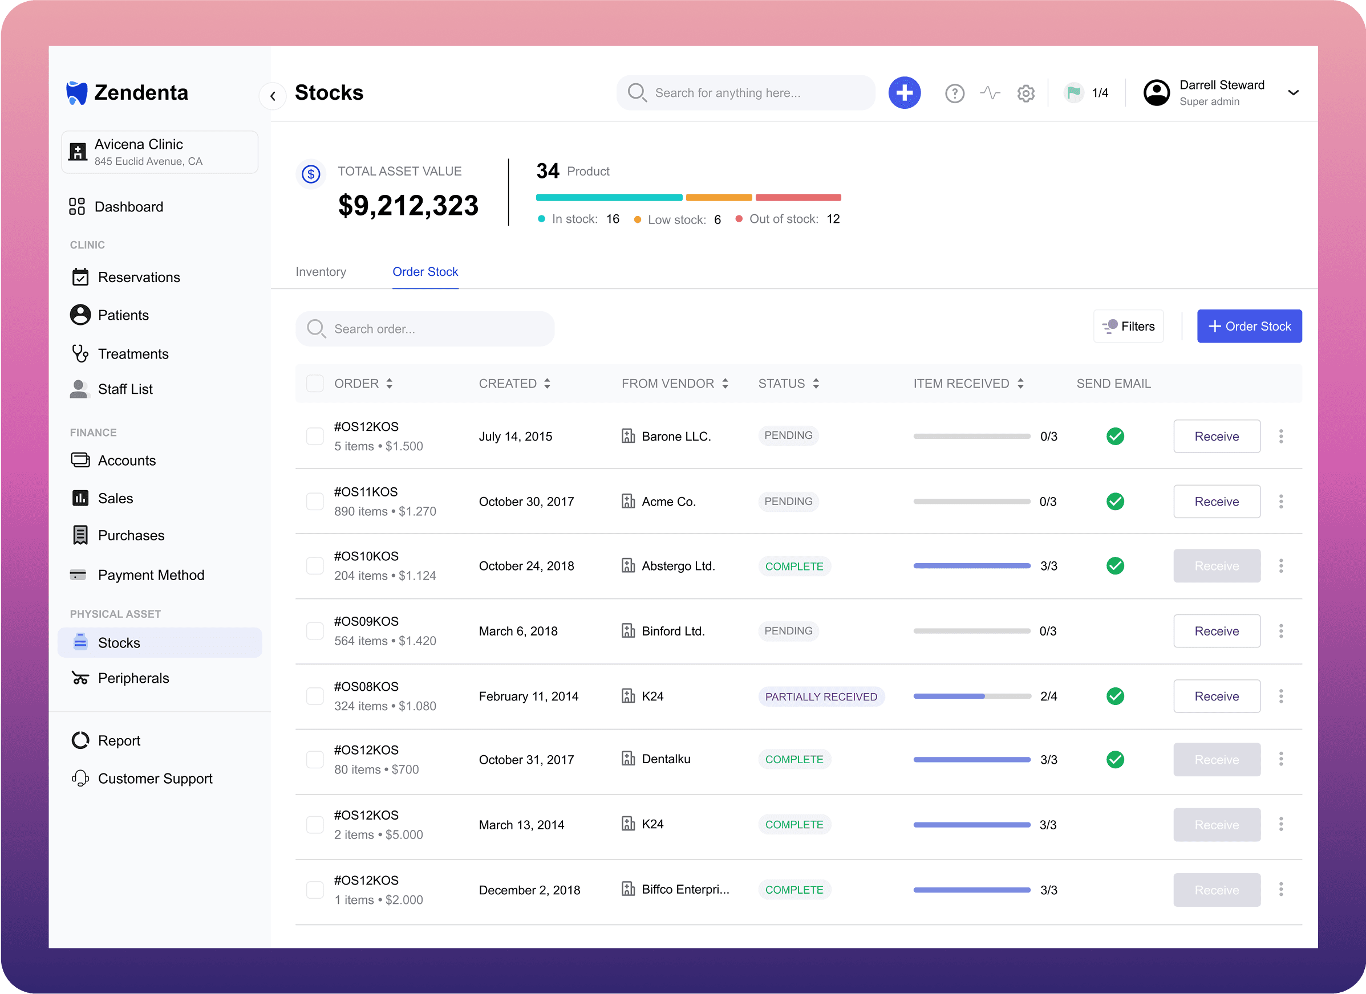Image resolution: width=1366 pixels, height=994 pixels.
Task: Click the Search order input field
Action: [424, 328]
